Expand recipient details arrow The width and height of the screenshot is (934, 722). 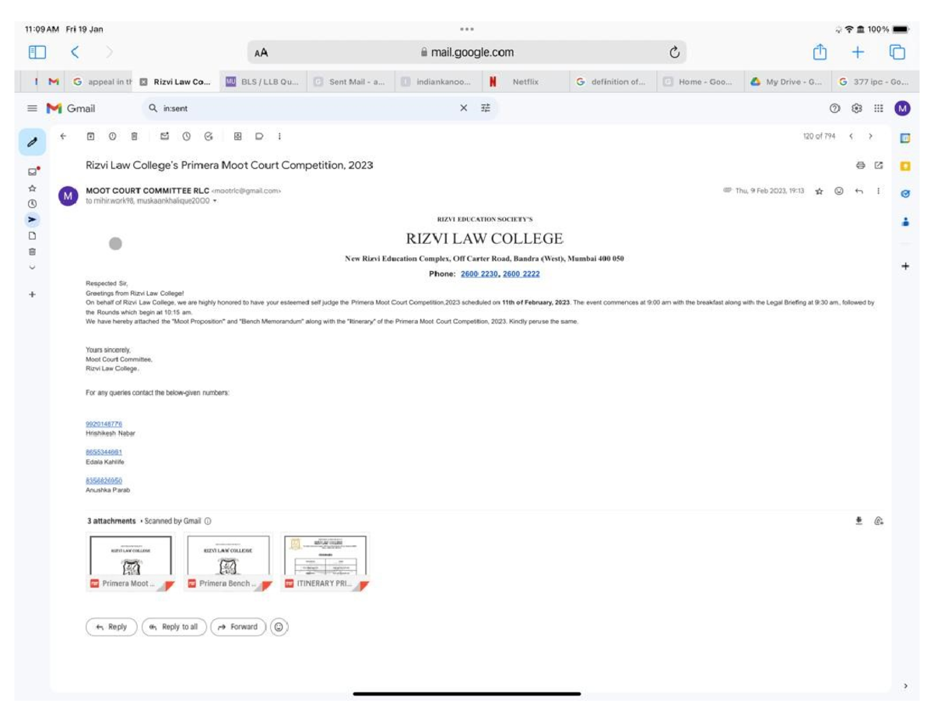215,201
